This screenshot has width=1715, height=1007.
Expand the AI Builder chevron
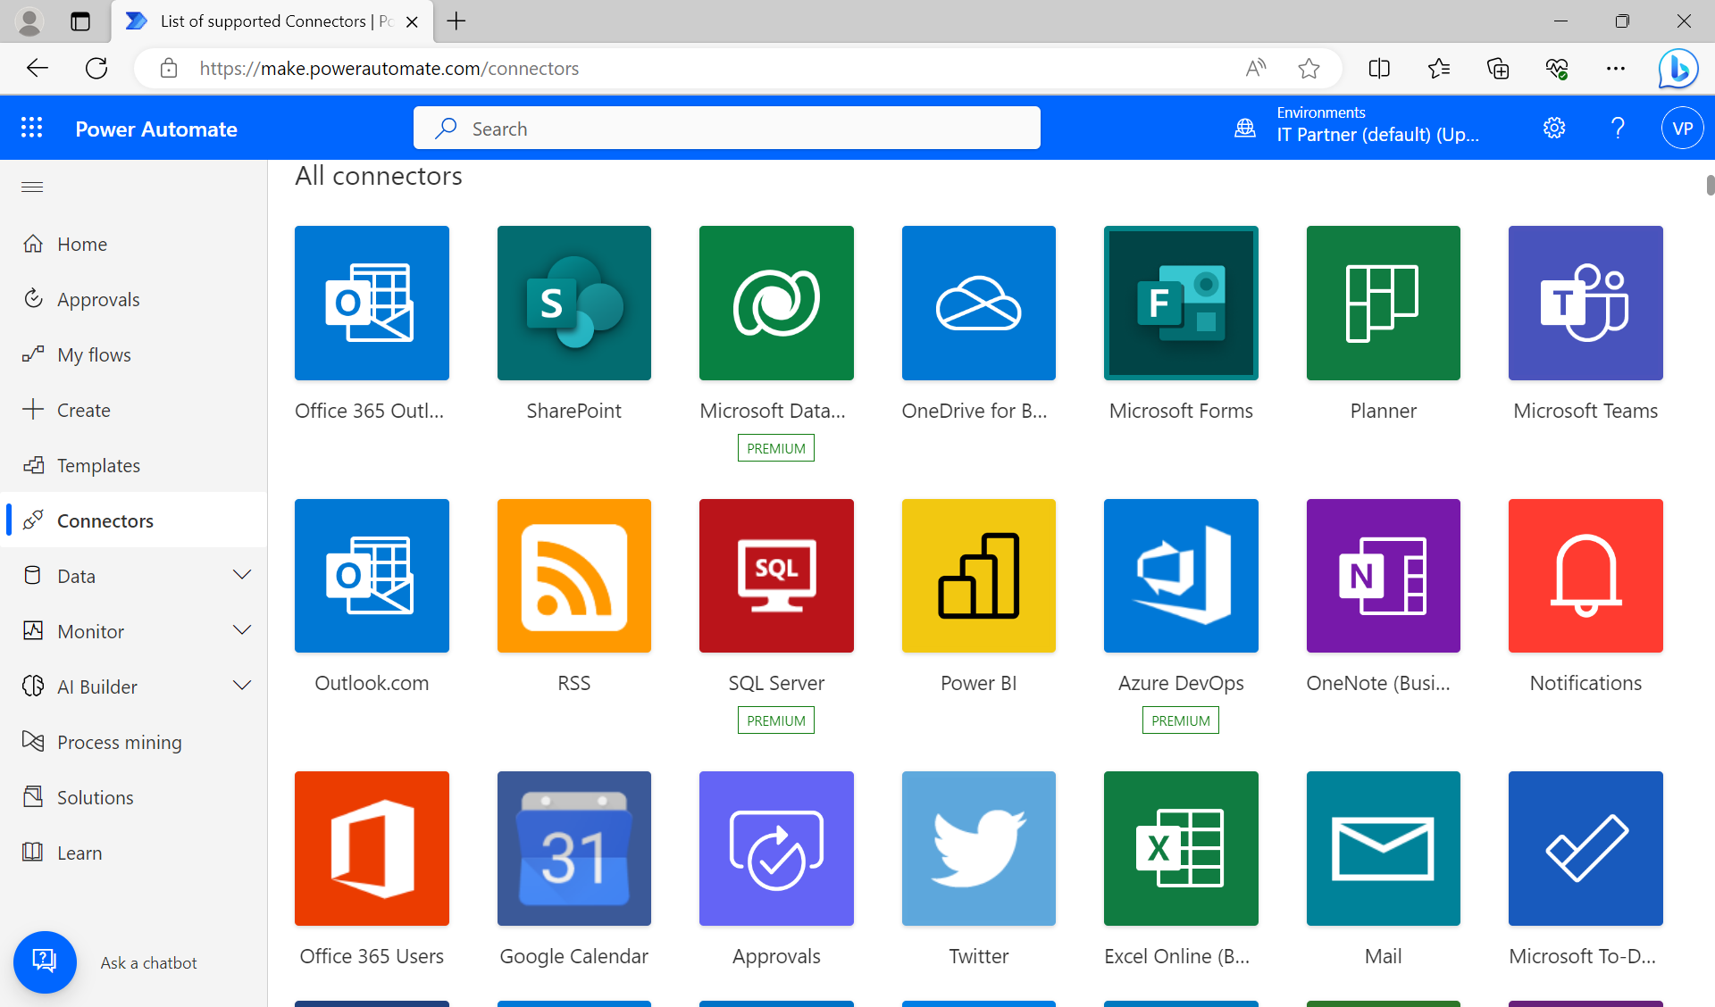(x=241, y=686)
